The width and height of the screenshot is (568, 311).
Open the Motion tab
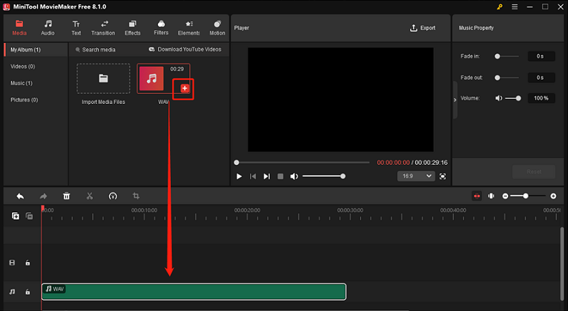pos(217,27)
